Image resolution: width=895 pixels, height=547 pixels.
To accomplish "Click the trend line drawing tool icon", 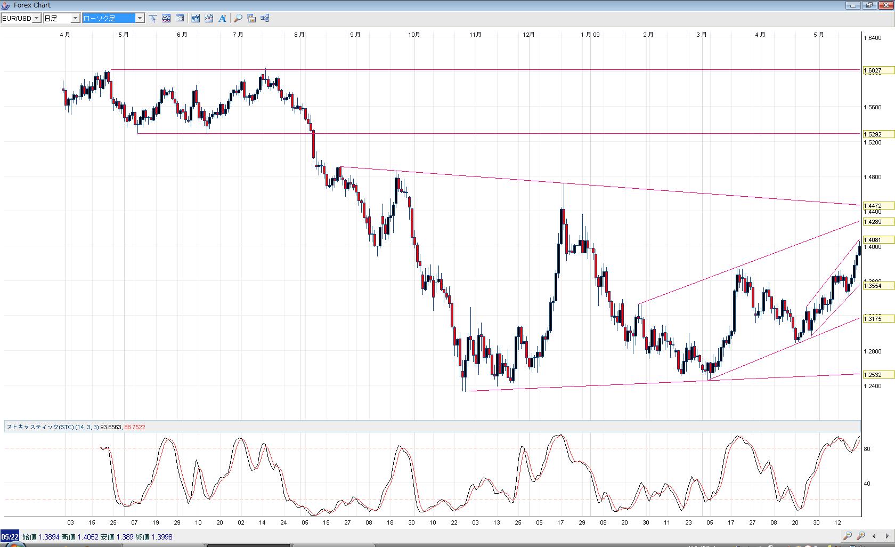I will tap(196, 18).
